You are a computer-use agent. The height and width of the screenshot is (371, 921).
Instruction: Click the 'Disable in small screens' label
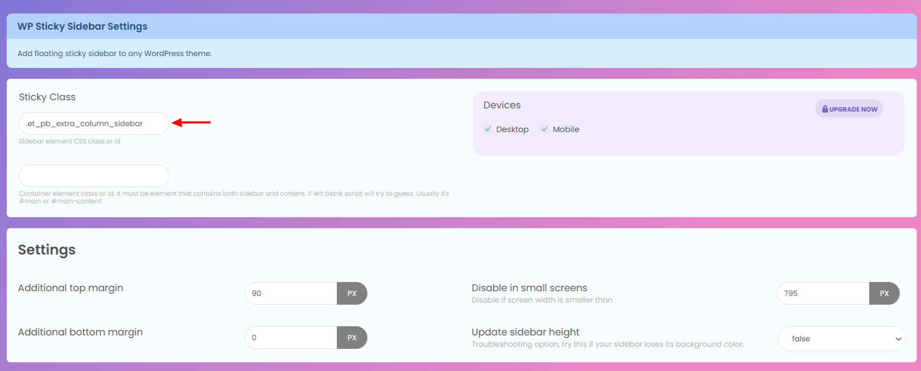530,288
